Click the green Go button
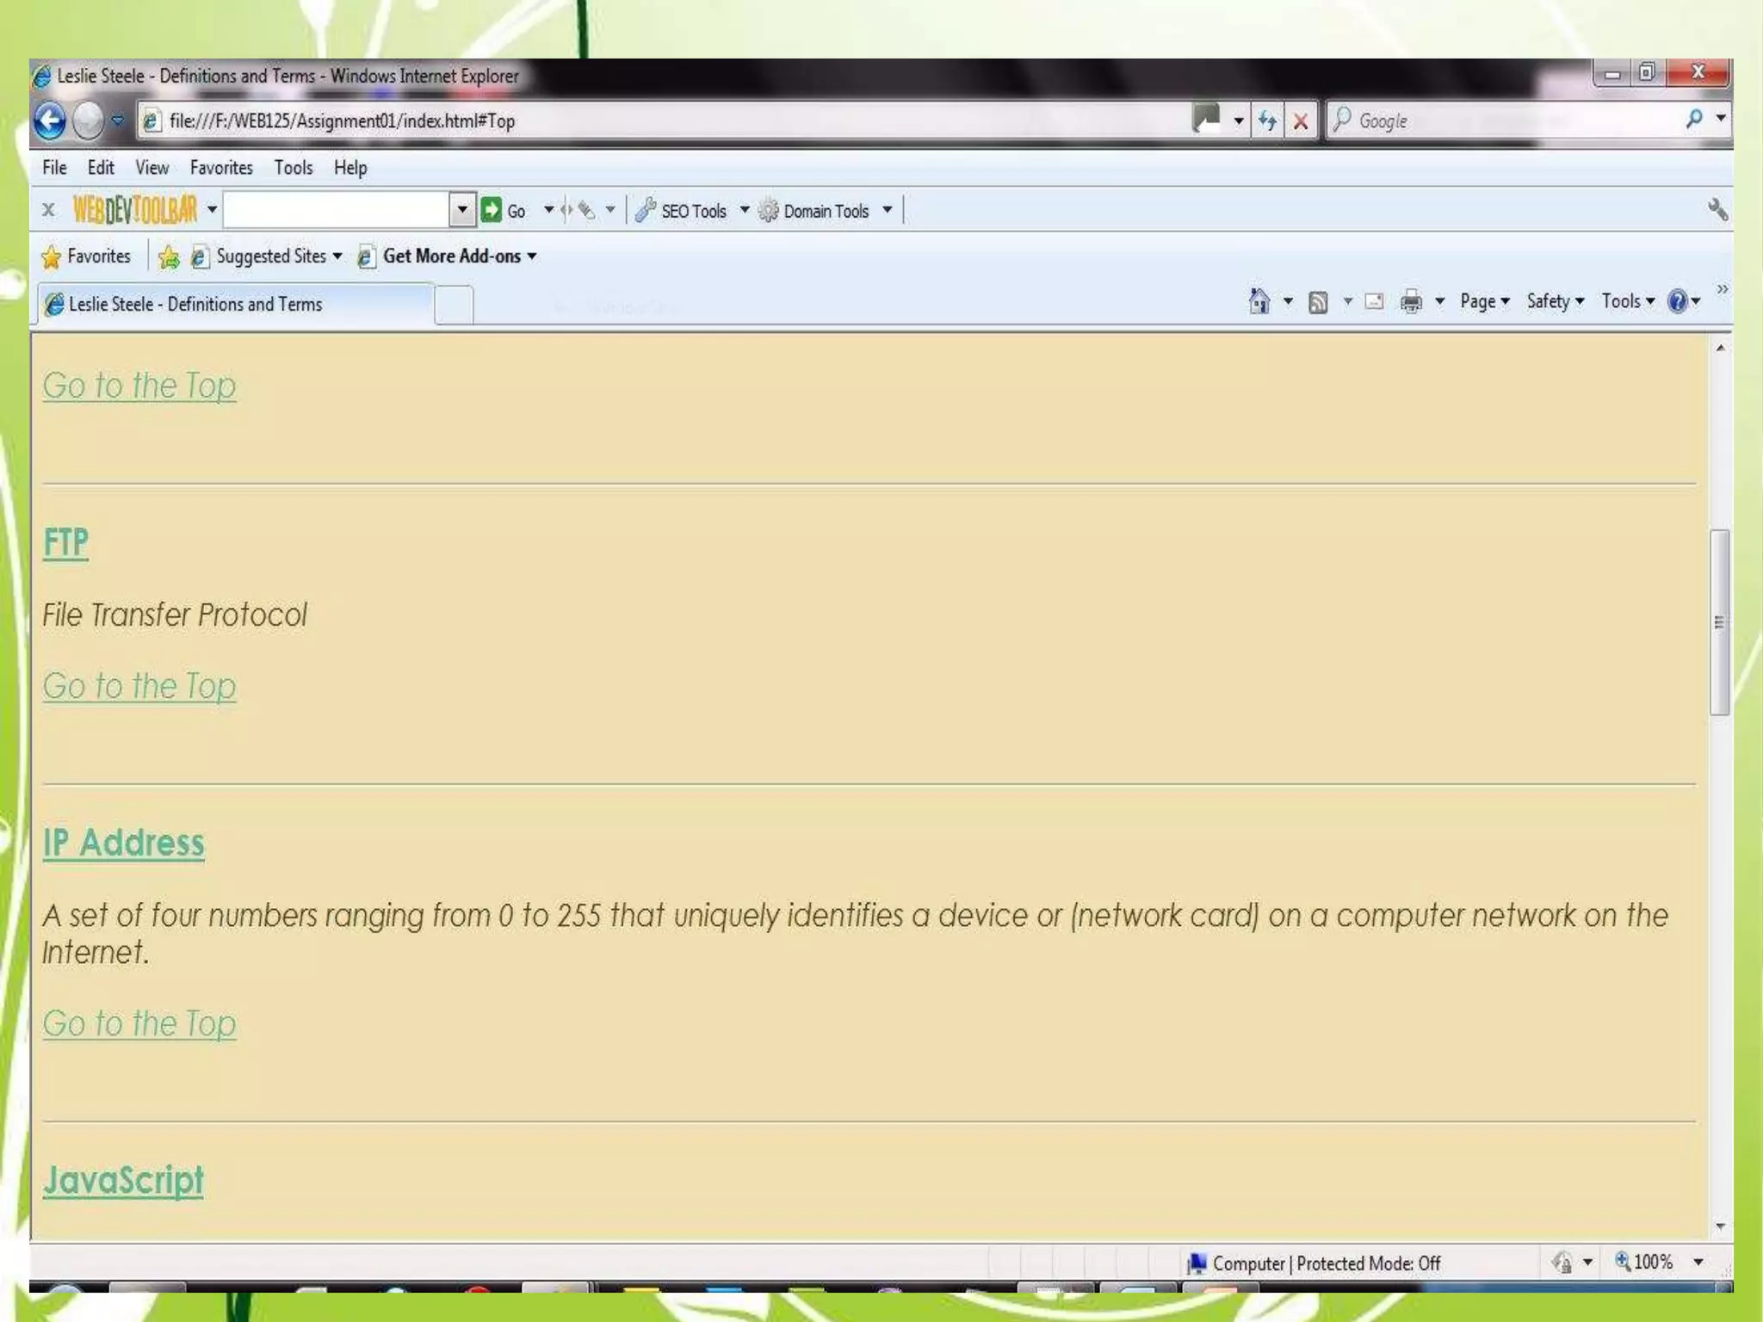Screen dimensions: 1763x1322 504,210
